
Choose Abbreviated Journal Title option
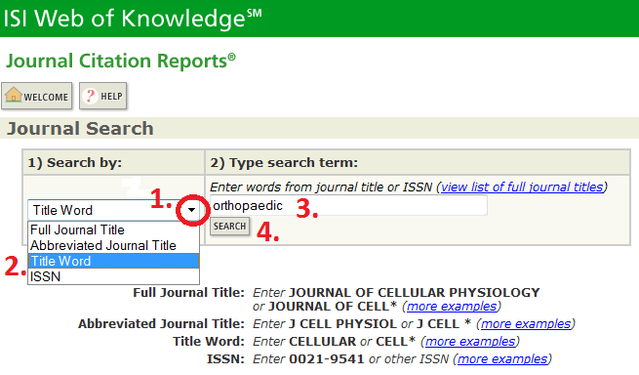coord(113,245)
